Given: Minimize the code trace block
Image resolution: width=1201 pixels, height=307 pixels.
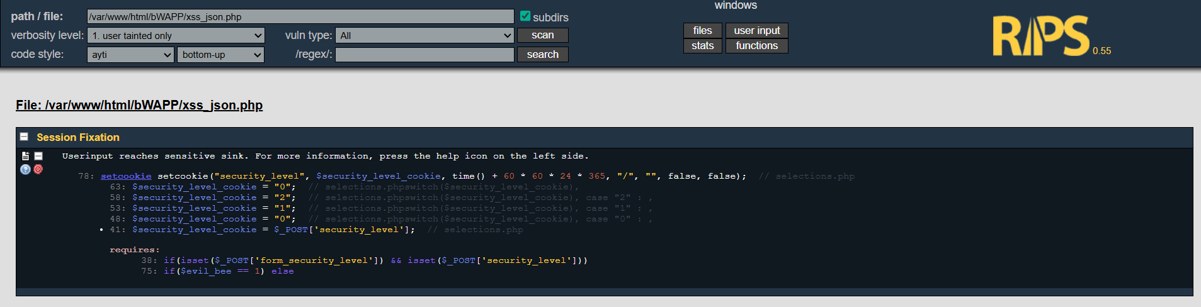Looking at the screenshot, I should tap(38, 156).
